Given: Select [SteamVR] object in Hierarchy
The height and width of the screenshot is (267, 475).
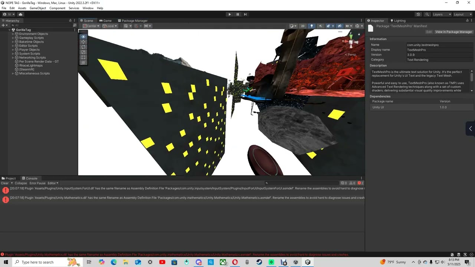Looking at the screenshot, I should point(27,69).
